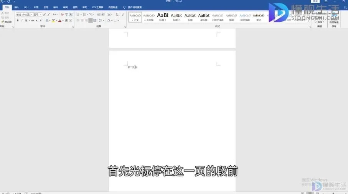The image size is (348, 194).
Task: Decrease paragraph indent
Action: [99, 15]
